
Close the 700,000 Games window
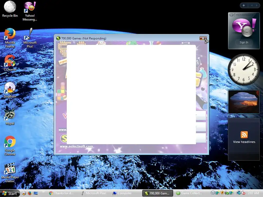click(x=203, y=38)
